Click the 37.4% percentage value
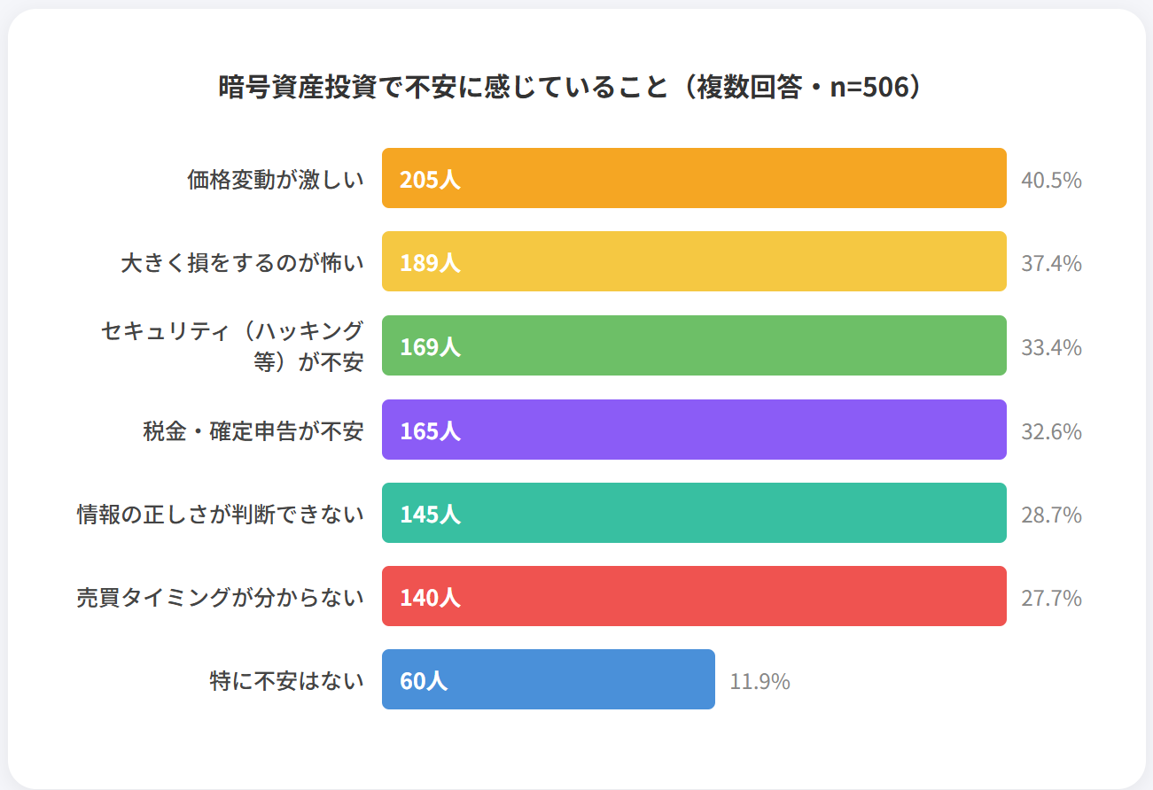1153x790 pixels. 1051,264
